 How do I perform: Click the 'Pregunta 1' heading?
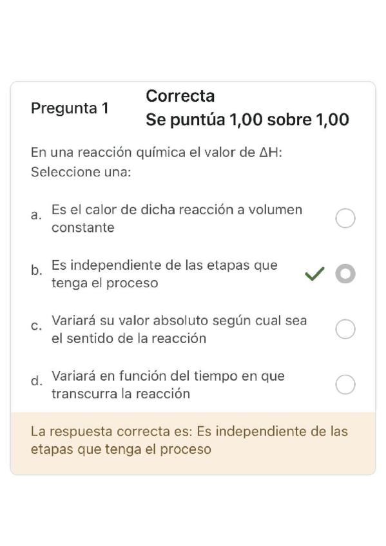pos(71,108)
